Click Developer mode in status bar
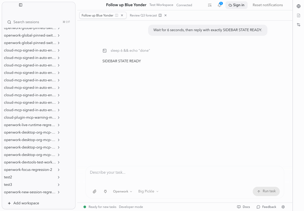304x211 pixels. click(x=131, y=207)
